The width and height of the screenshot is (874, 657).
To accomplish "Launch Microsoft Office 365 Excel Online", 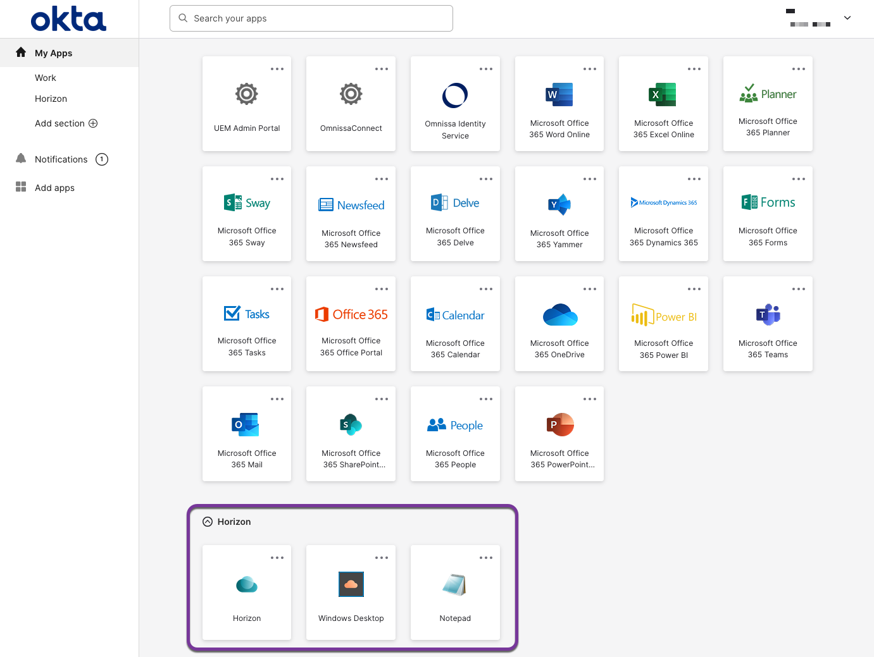I will tap(663, 104).
